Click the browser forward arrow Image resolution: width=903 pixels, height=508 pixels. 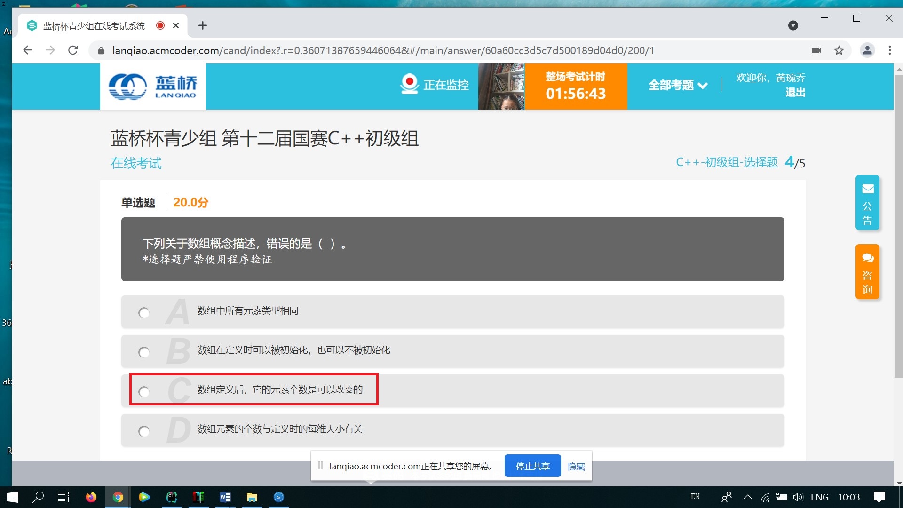pyautogui.click(x=50, y=50)
